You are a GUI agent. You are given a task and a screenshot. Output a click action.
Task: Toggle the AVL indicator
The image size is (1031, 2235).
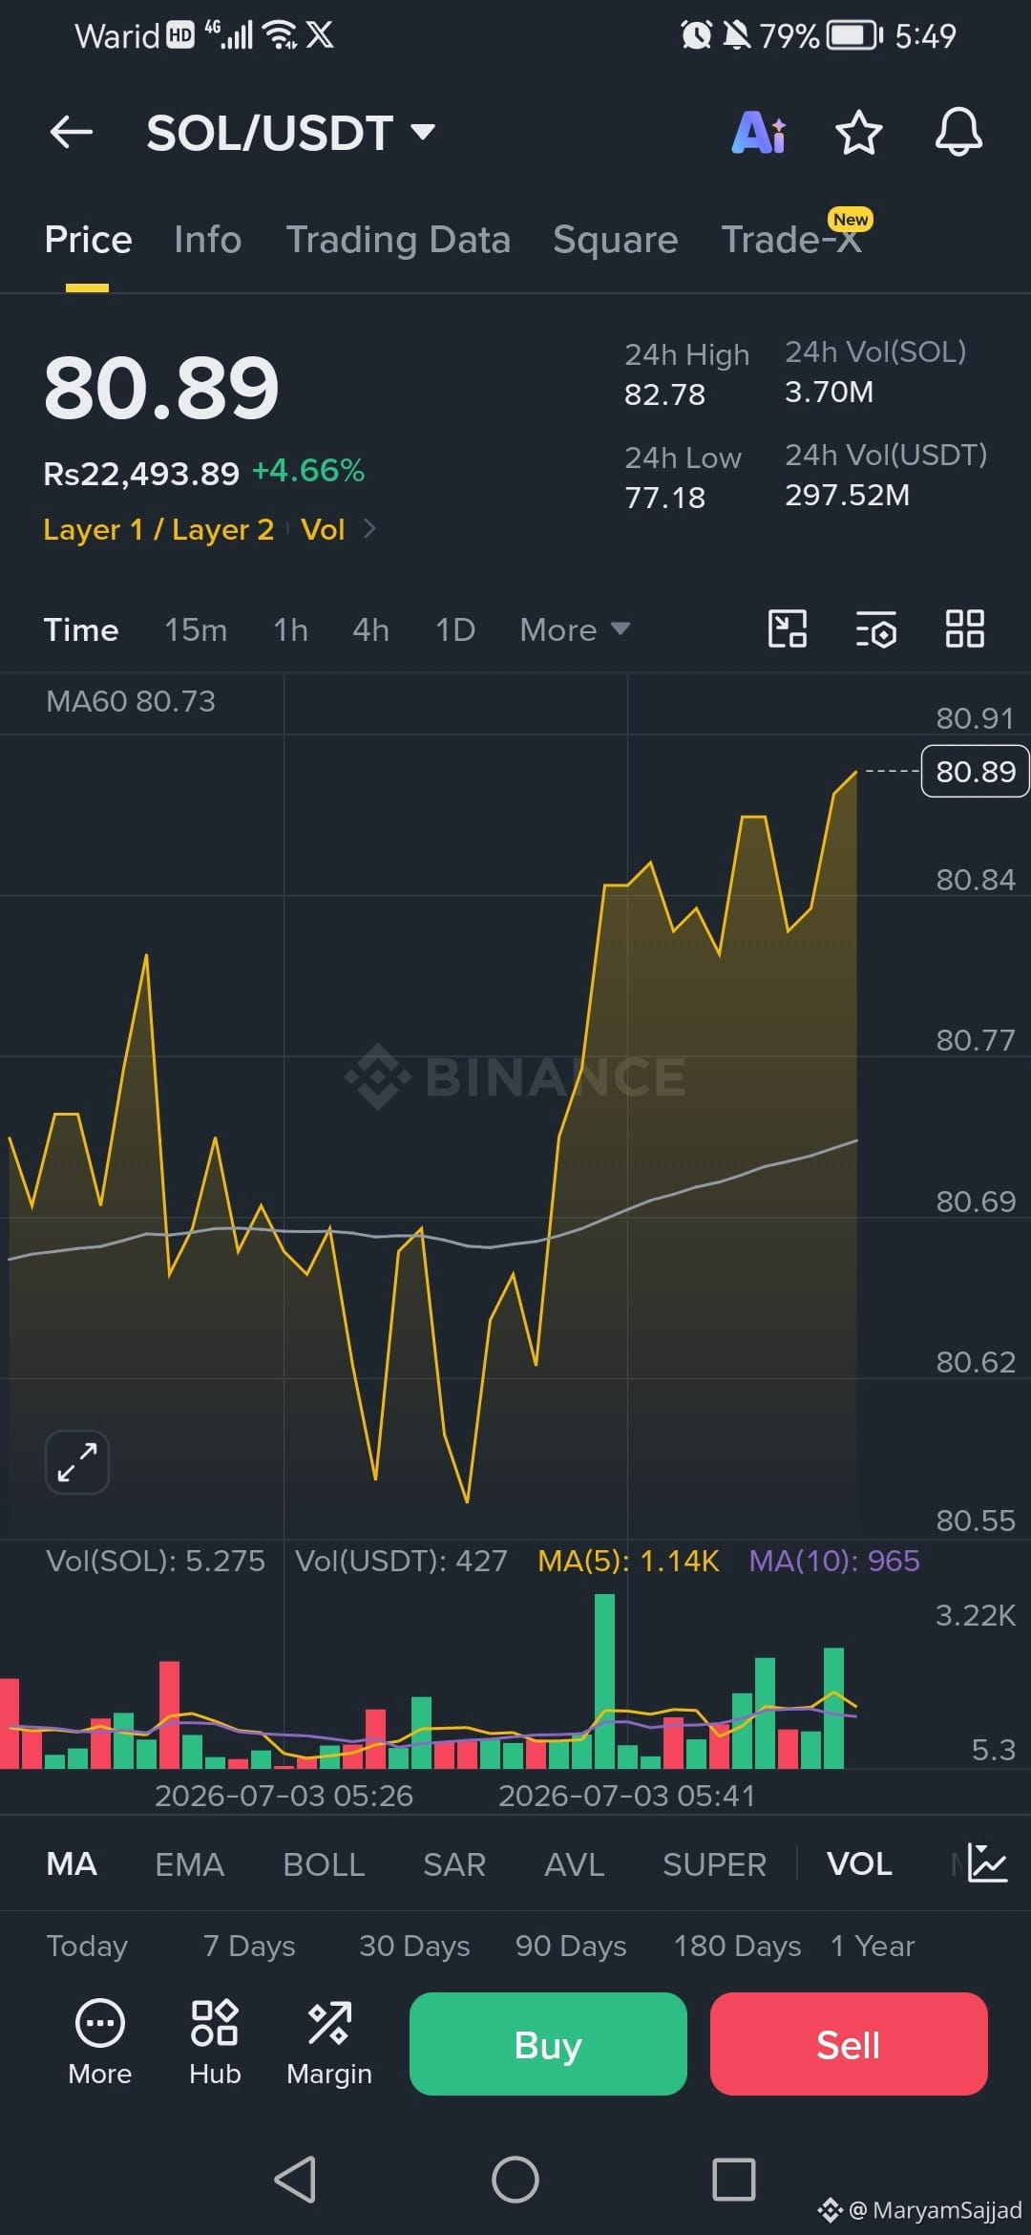(x=575, y=1864)
